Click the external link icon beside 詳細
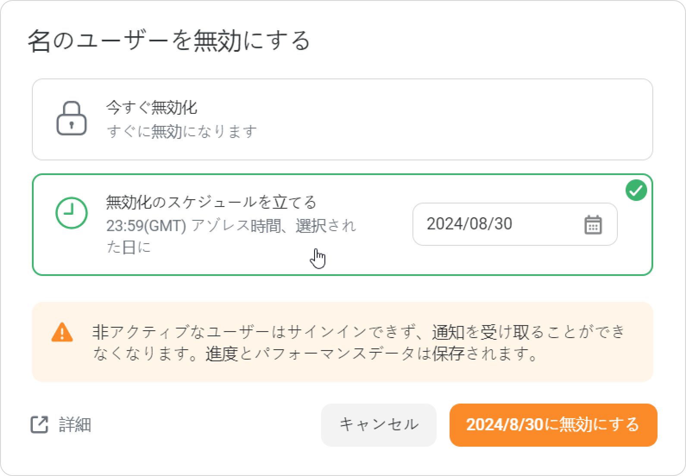This screenshot has width=686, height=476. click(x=39, y=425)
